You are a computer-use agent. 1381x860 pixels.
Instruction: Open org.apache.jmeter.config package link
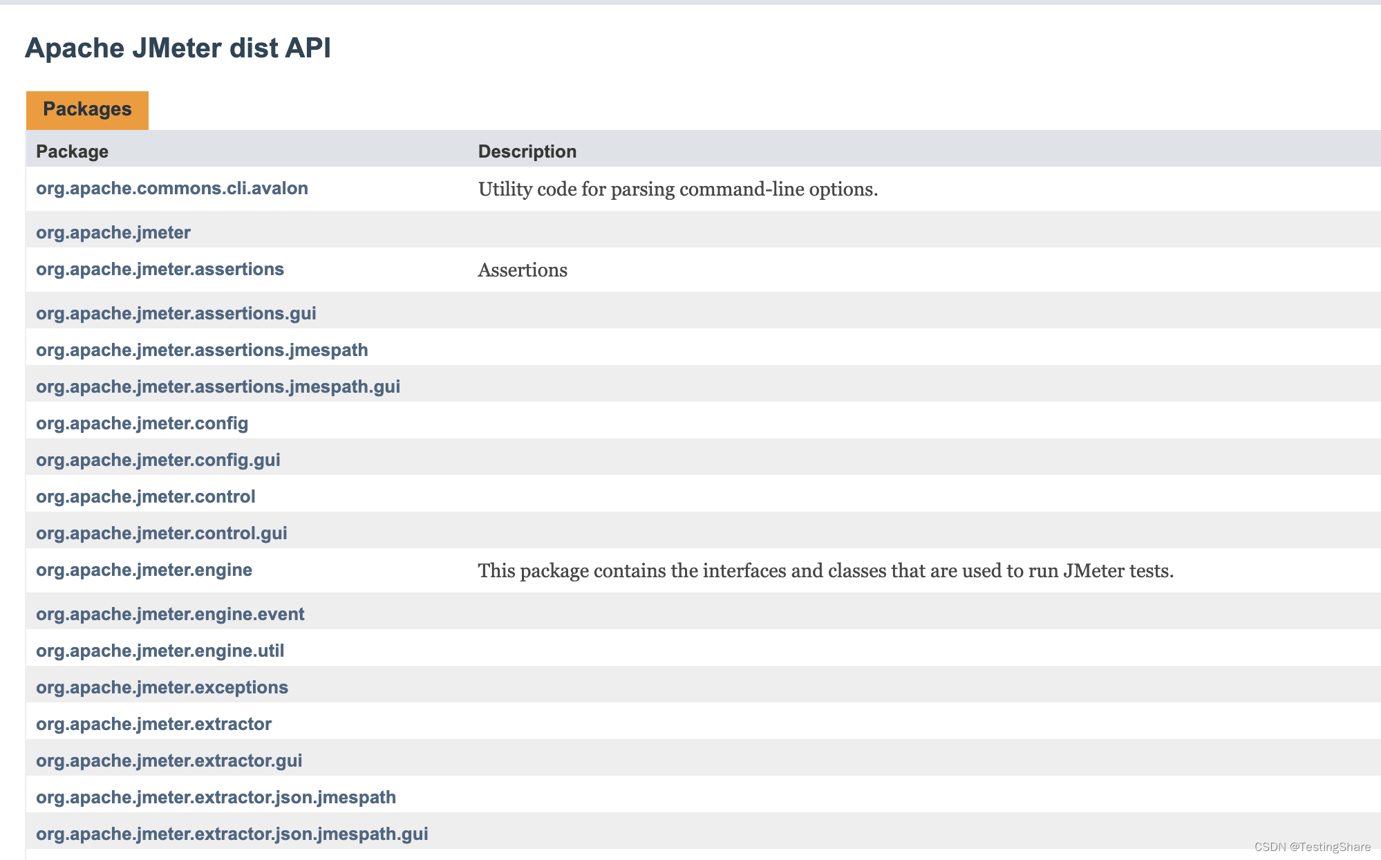tap(142, 423)
